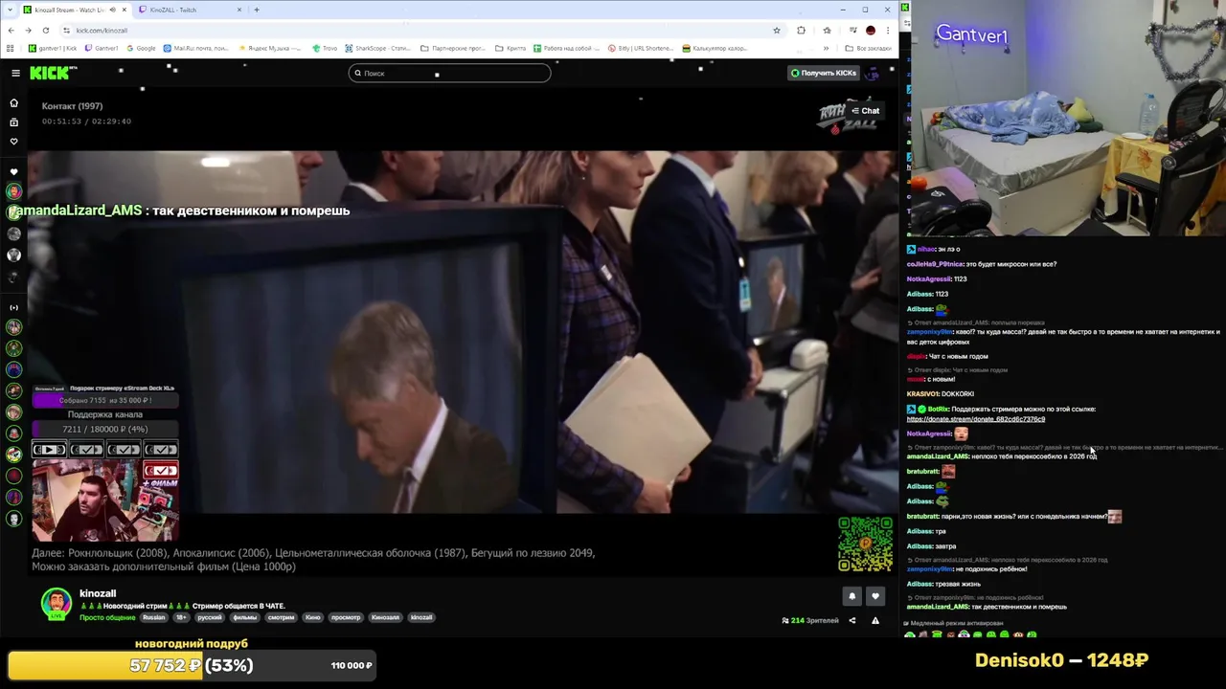Select the фильмы tag
This screenshot has width=1226, height=689.
245,617
